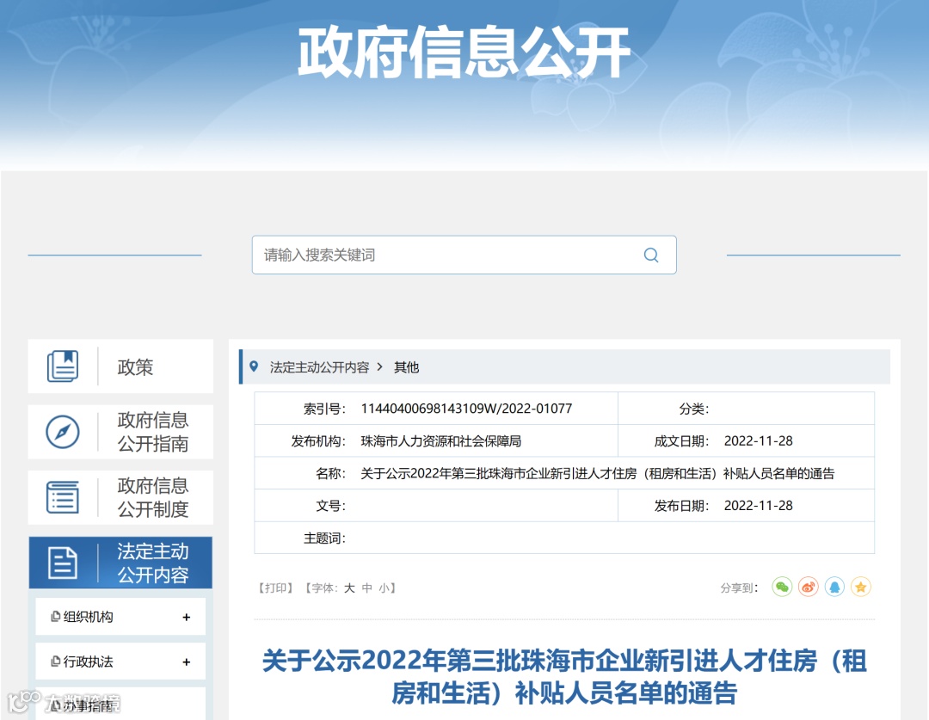Image resolution: width=929 pixels, height=720 pixels.
Task: Click the compass icon for 政府信息公开指南
Action: 63,432
